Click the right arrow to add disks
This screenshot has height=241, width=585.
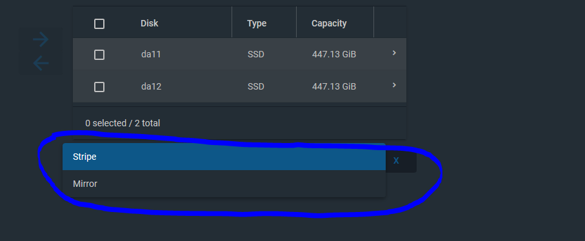click(41, 39)
